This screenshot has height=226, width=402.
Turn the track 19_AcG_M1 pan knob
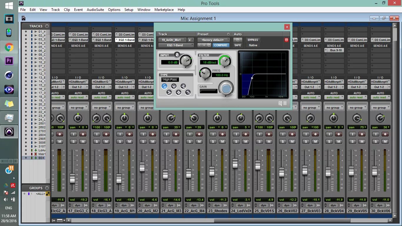point(124,118)
